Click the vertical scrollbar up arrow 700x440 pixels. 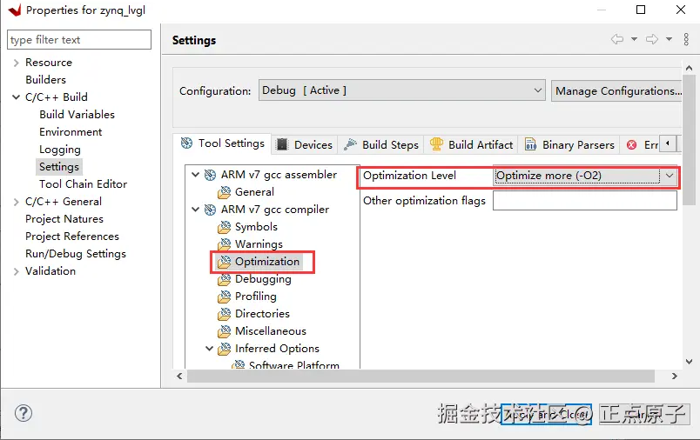click(x=689, y=68)
